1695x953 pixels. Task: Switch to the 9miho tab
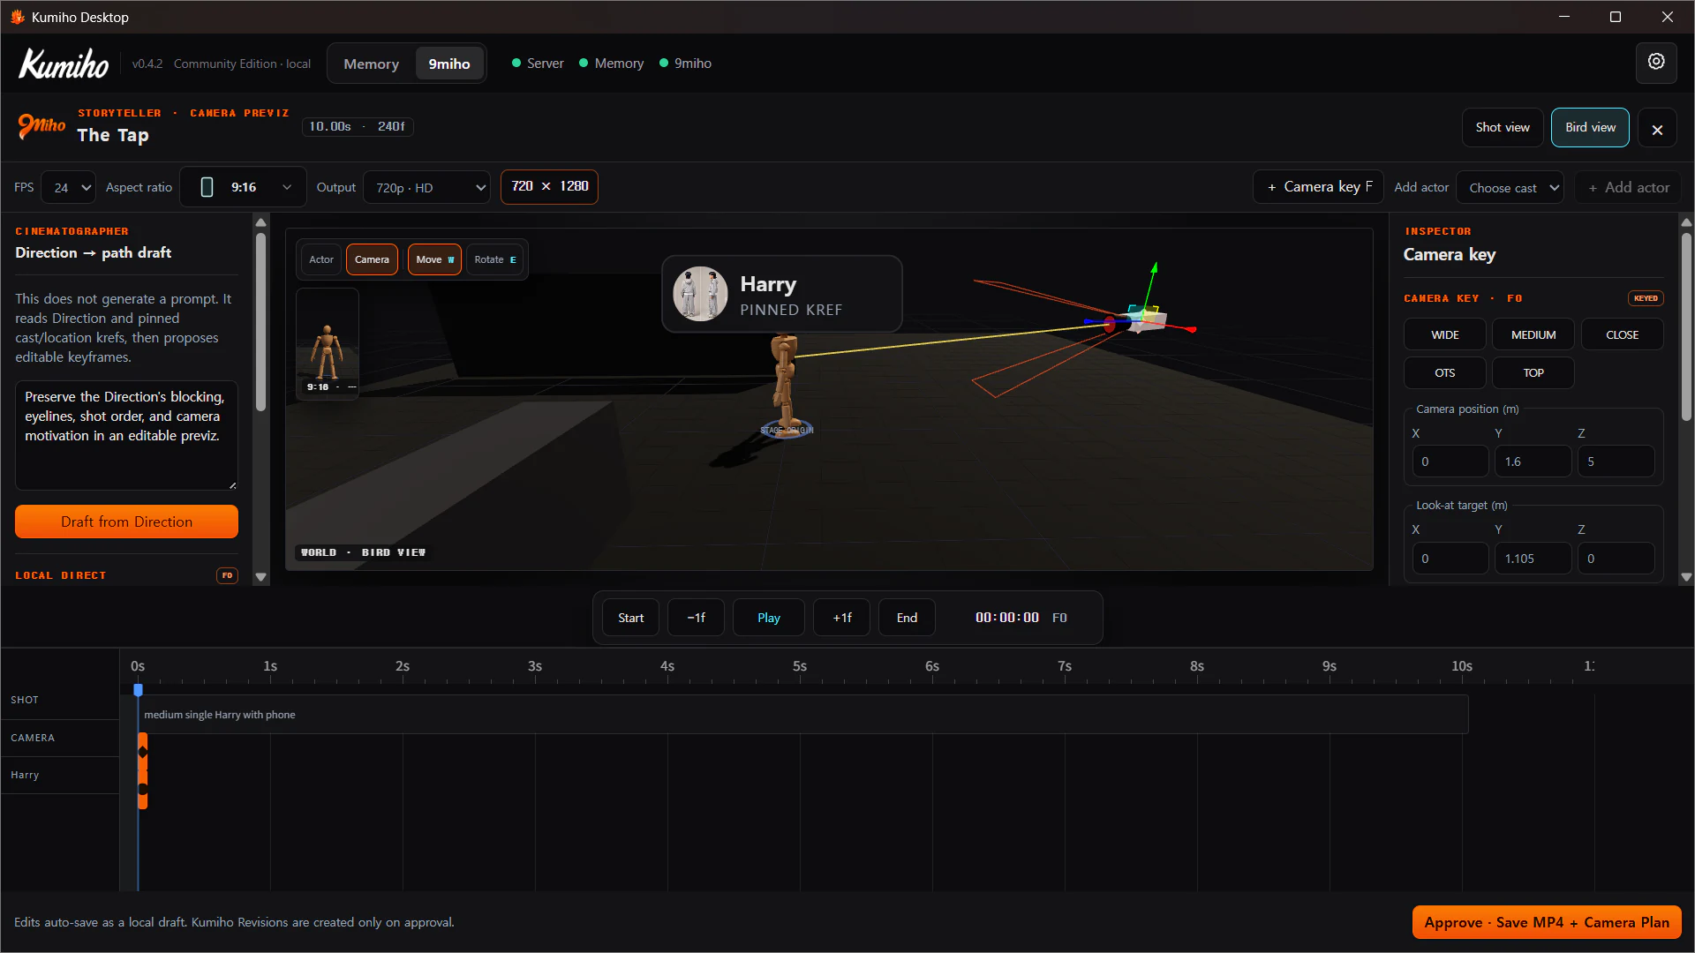[x=449, y=64]
